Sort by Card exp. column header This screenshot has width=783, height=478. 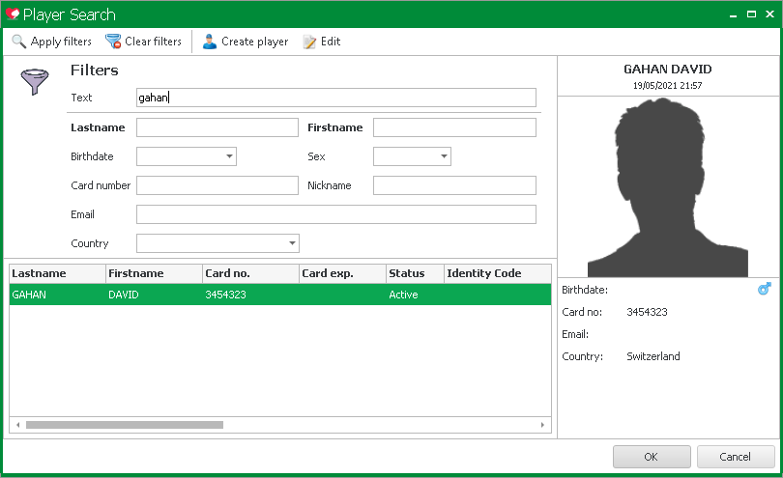tap(342, 273)
